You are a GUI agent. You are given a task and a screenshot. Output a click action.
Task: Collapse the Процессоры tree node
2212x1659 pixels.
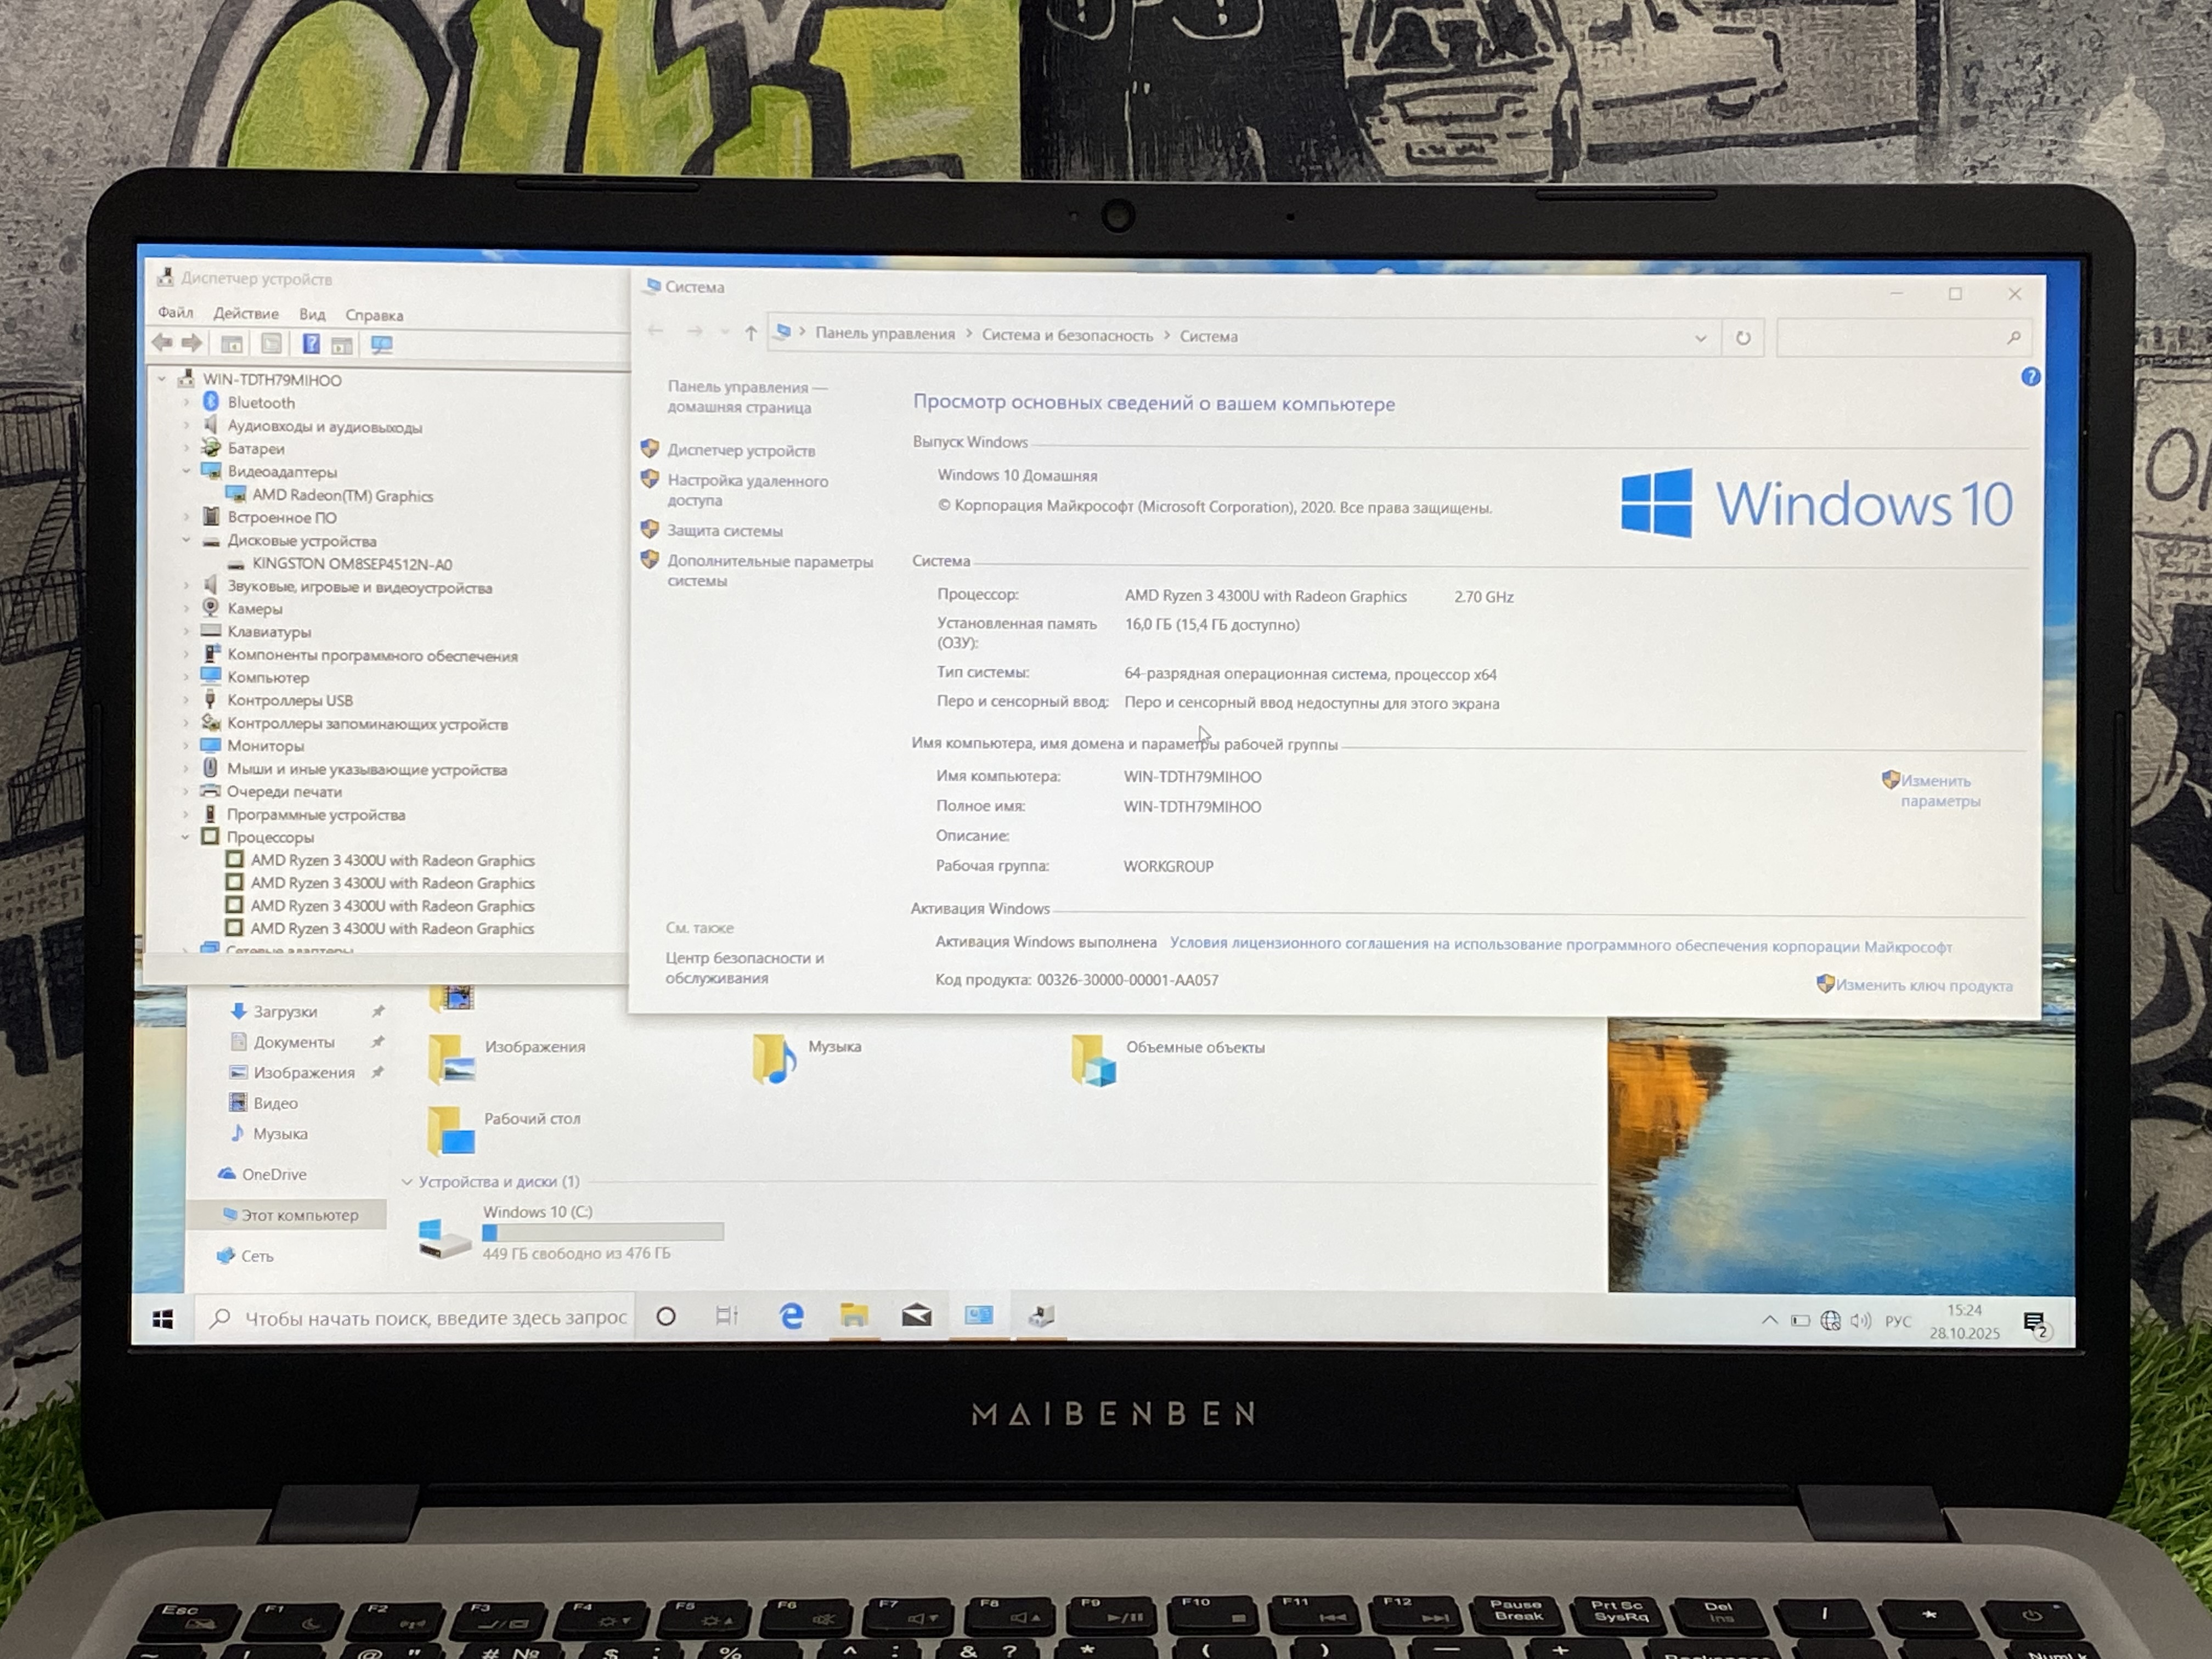point(185,837)
